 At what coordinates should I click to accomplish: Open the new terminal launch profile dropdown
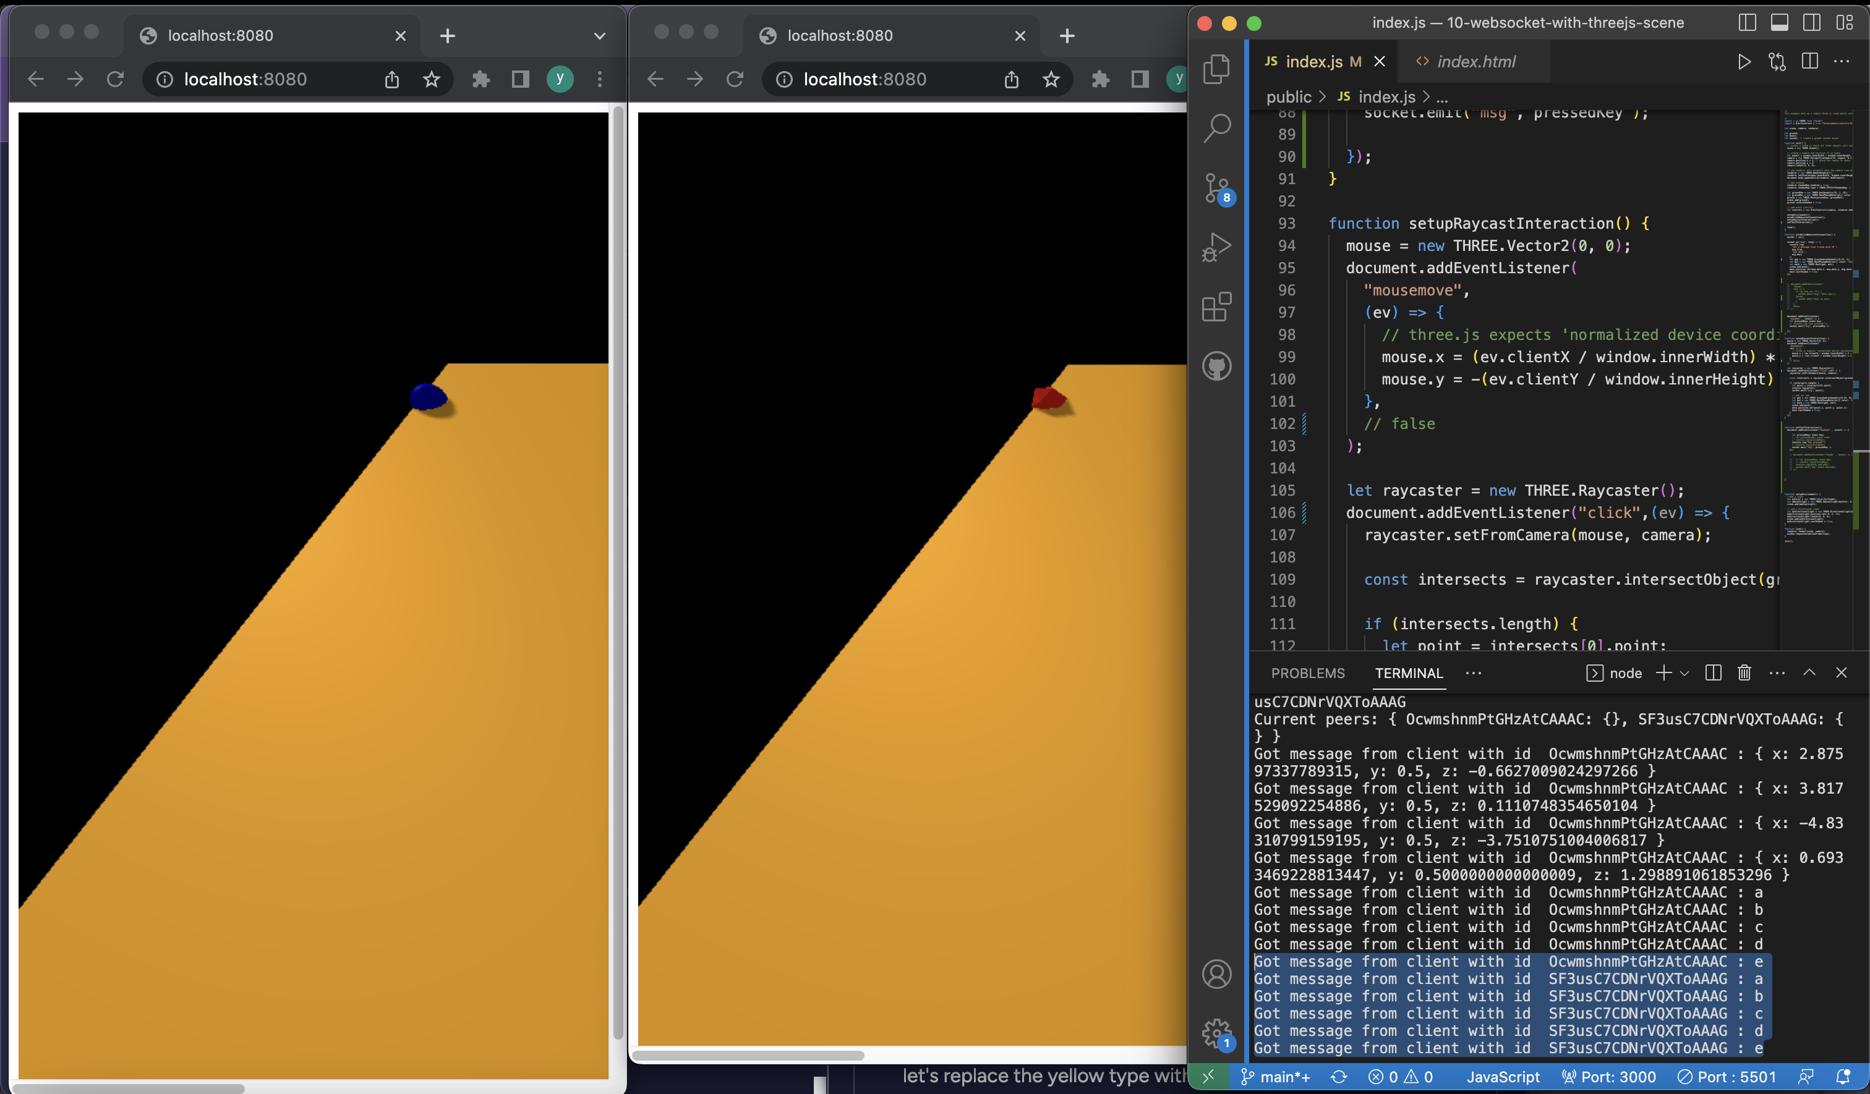(1684, 674)
